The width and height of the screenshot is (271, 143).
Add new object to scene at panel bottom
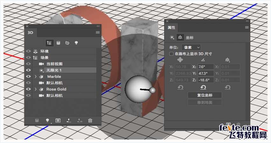pos(37,121)
